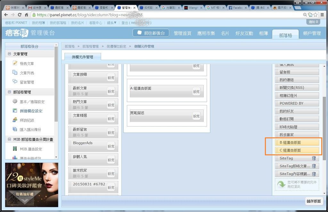Viewport: 328px width, 212px height.
Task: Select the 新聞交換(RSS) widget in available list
Action: pos(297,88)
